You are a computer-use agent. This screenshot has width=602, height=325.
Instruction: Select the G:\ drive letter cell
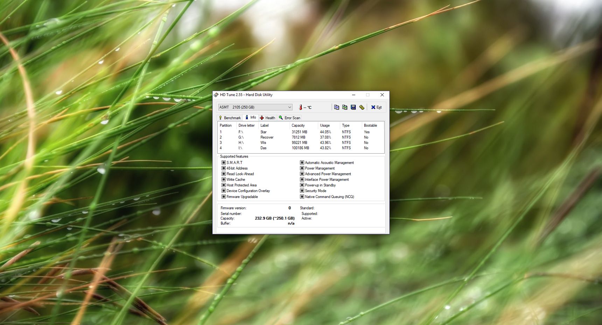[x=241, y=137]
